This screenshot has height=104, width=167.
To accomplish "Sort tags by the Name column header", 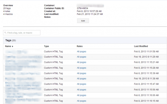I will click(x=8, y=46).
